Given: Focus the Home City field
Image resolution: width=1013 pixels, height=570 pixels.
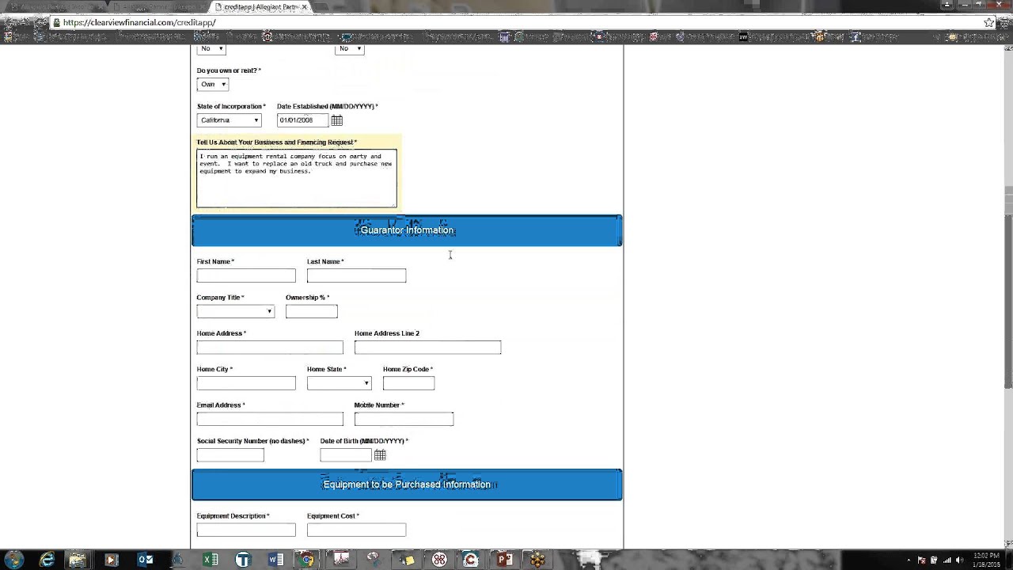Looking at the screenshot, I should tap(246, 383).
